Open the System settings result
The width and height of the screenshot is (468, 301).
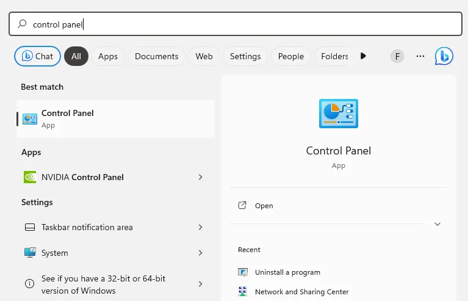(x=116, y=253)
